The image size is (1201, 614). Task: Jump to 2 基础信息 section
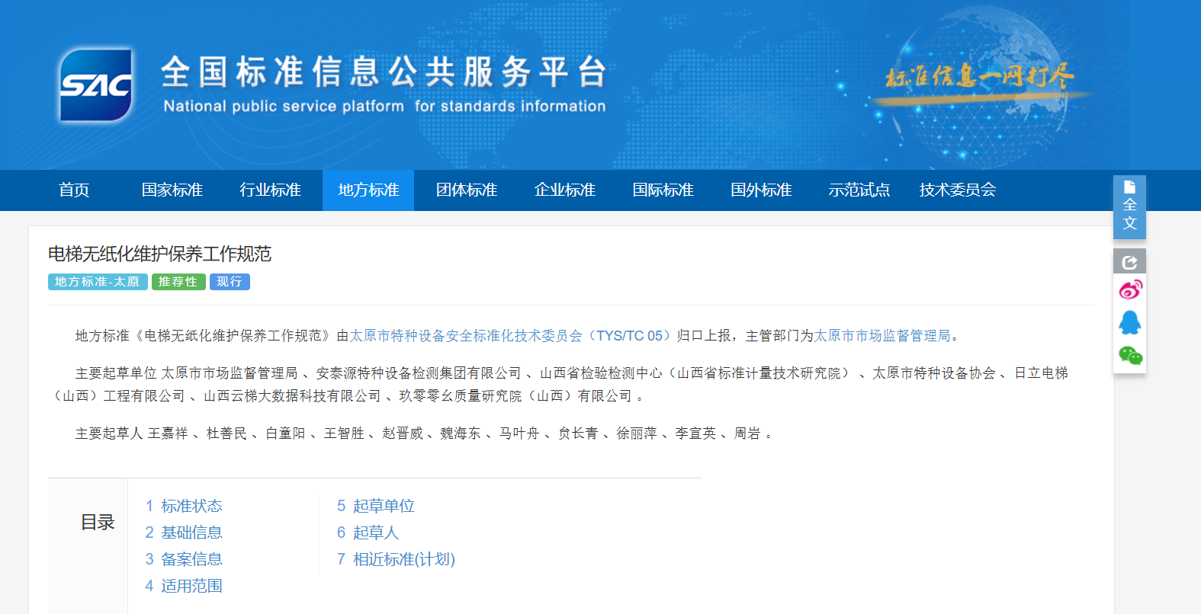(184, 532)
